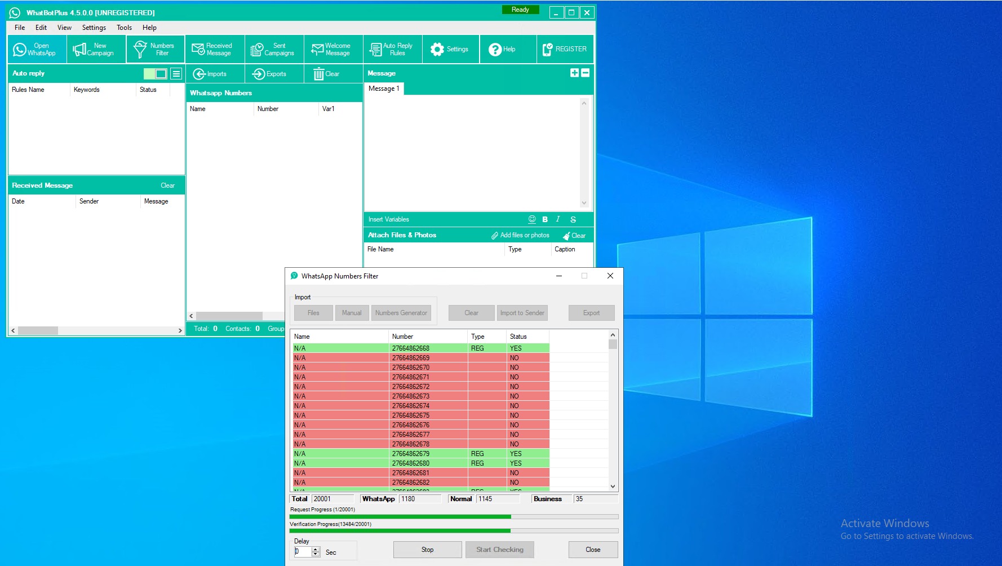Open the Edit menu

[41, 28]
